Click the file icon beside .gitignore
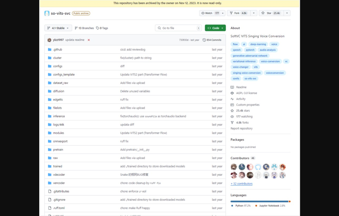The height and width of the screenshot is (216, 339). [x=50, y=200]
